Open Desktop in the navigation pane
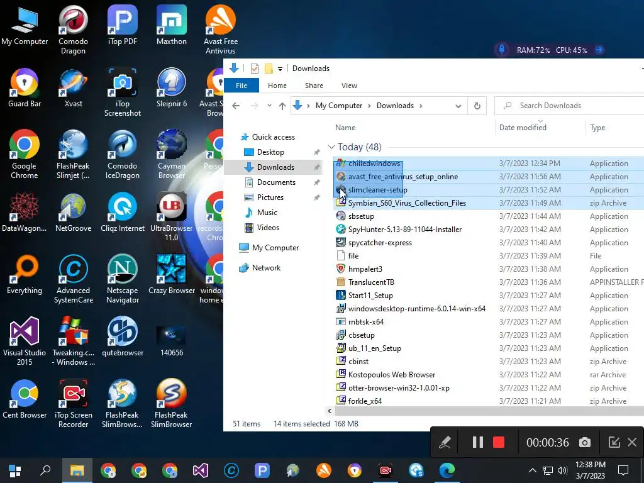The image size is (644, 483). pyautogui.click(x=270, y=152)
